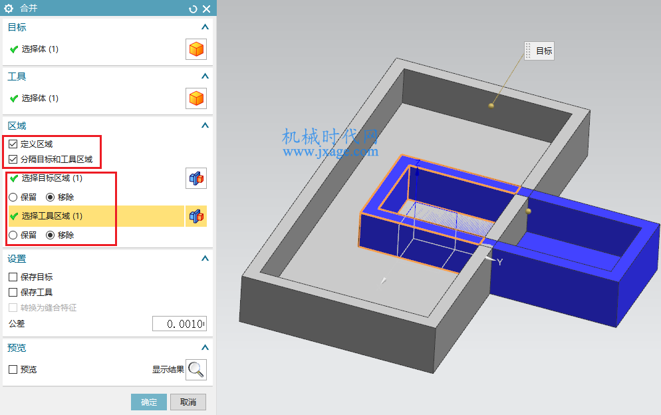
Task: Collapse the 设置 section
Action: (205, 259)
